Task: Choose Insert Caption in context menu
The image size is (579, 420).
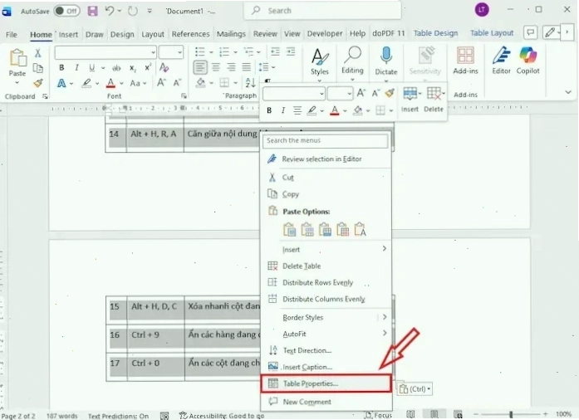Action: click(x=326, y=367)
